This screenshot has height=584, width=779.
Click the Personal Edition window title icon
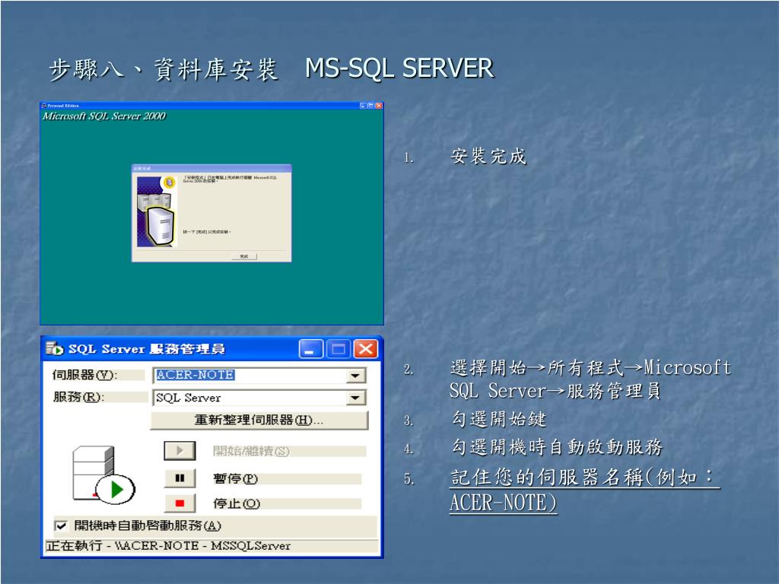tap(43, 106)
